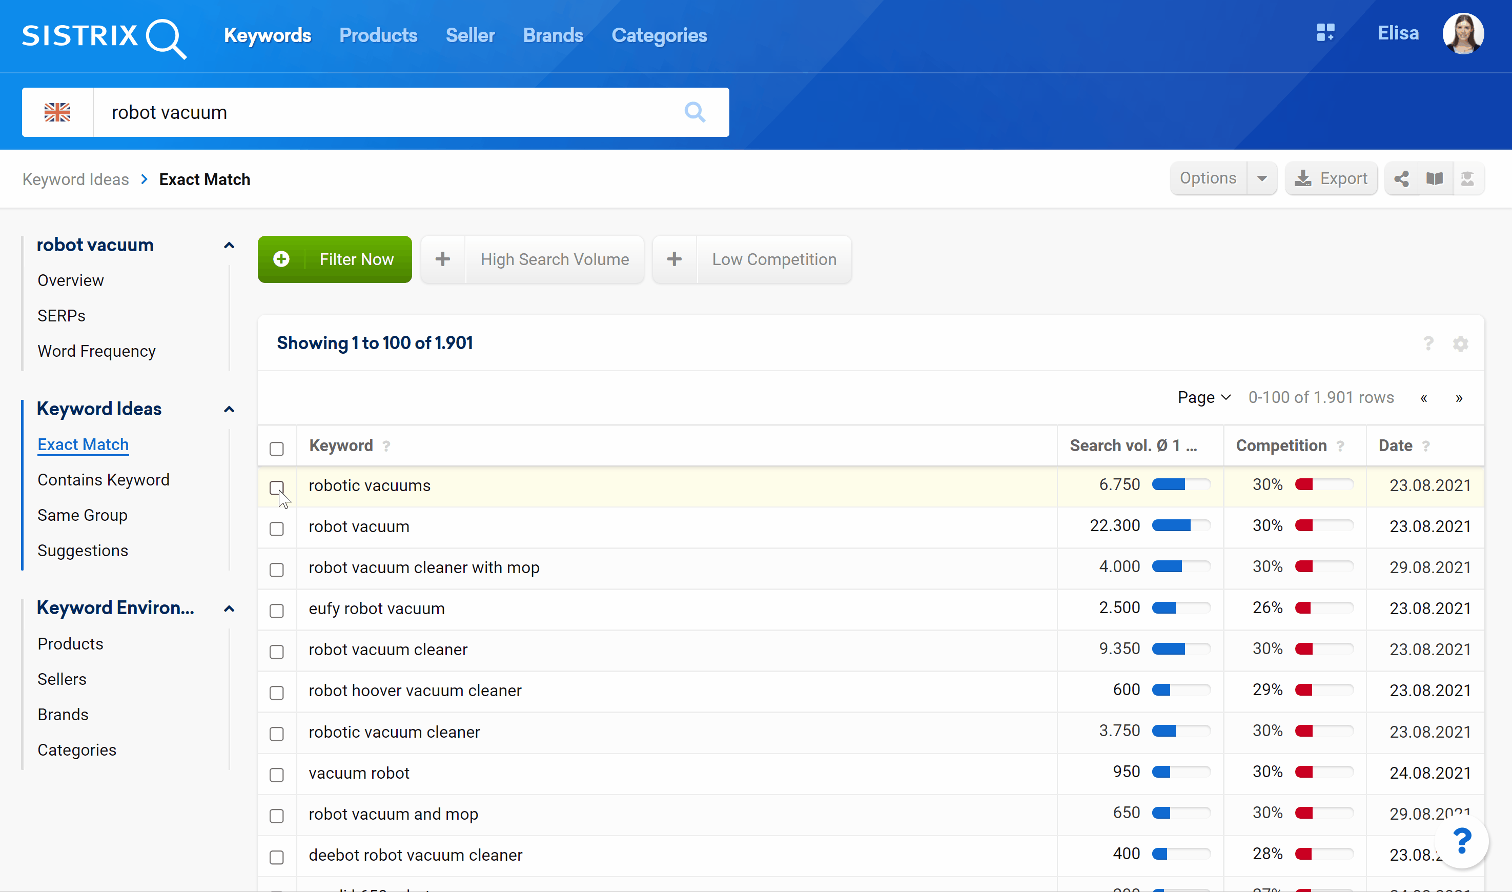Click the open book tutorial icon
The height and width of the screenshot is (892, 1512).
click(x=1435, y=178)
